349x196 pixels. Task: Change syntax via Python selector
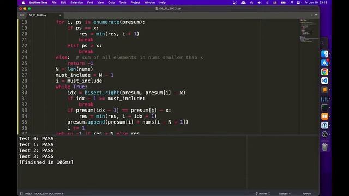click(306, 194)
